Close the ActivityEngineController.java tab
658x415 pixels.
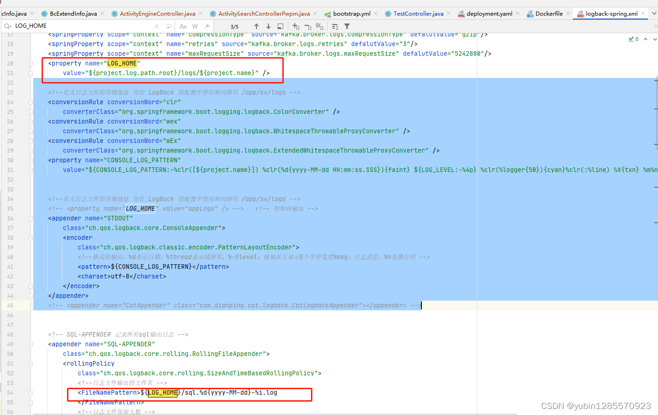click(x=201, y=13)
